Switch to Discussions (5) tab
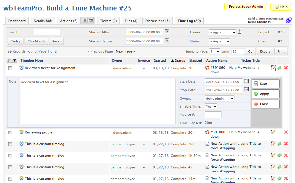The width and height of the screenshot is (295, 183). [157, 21]
